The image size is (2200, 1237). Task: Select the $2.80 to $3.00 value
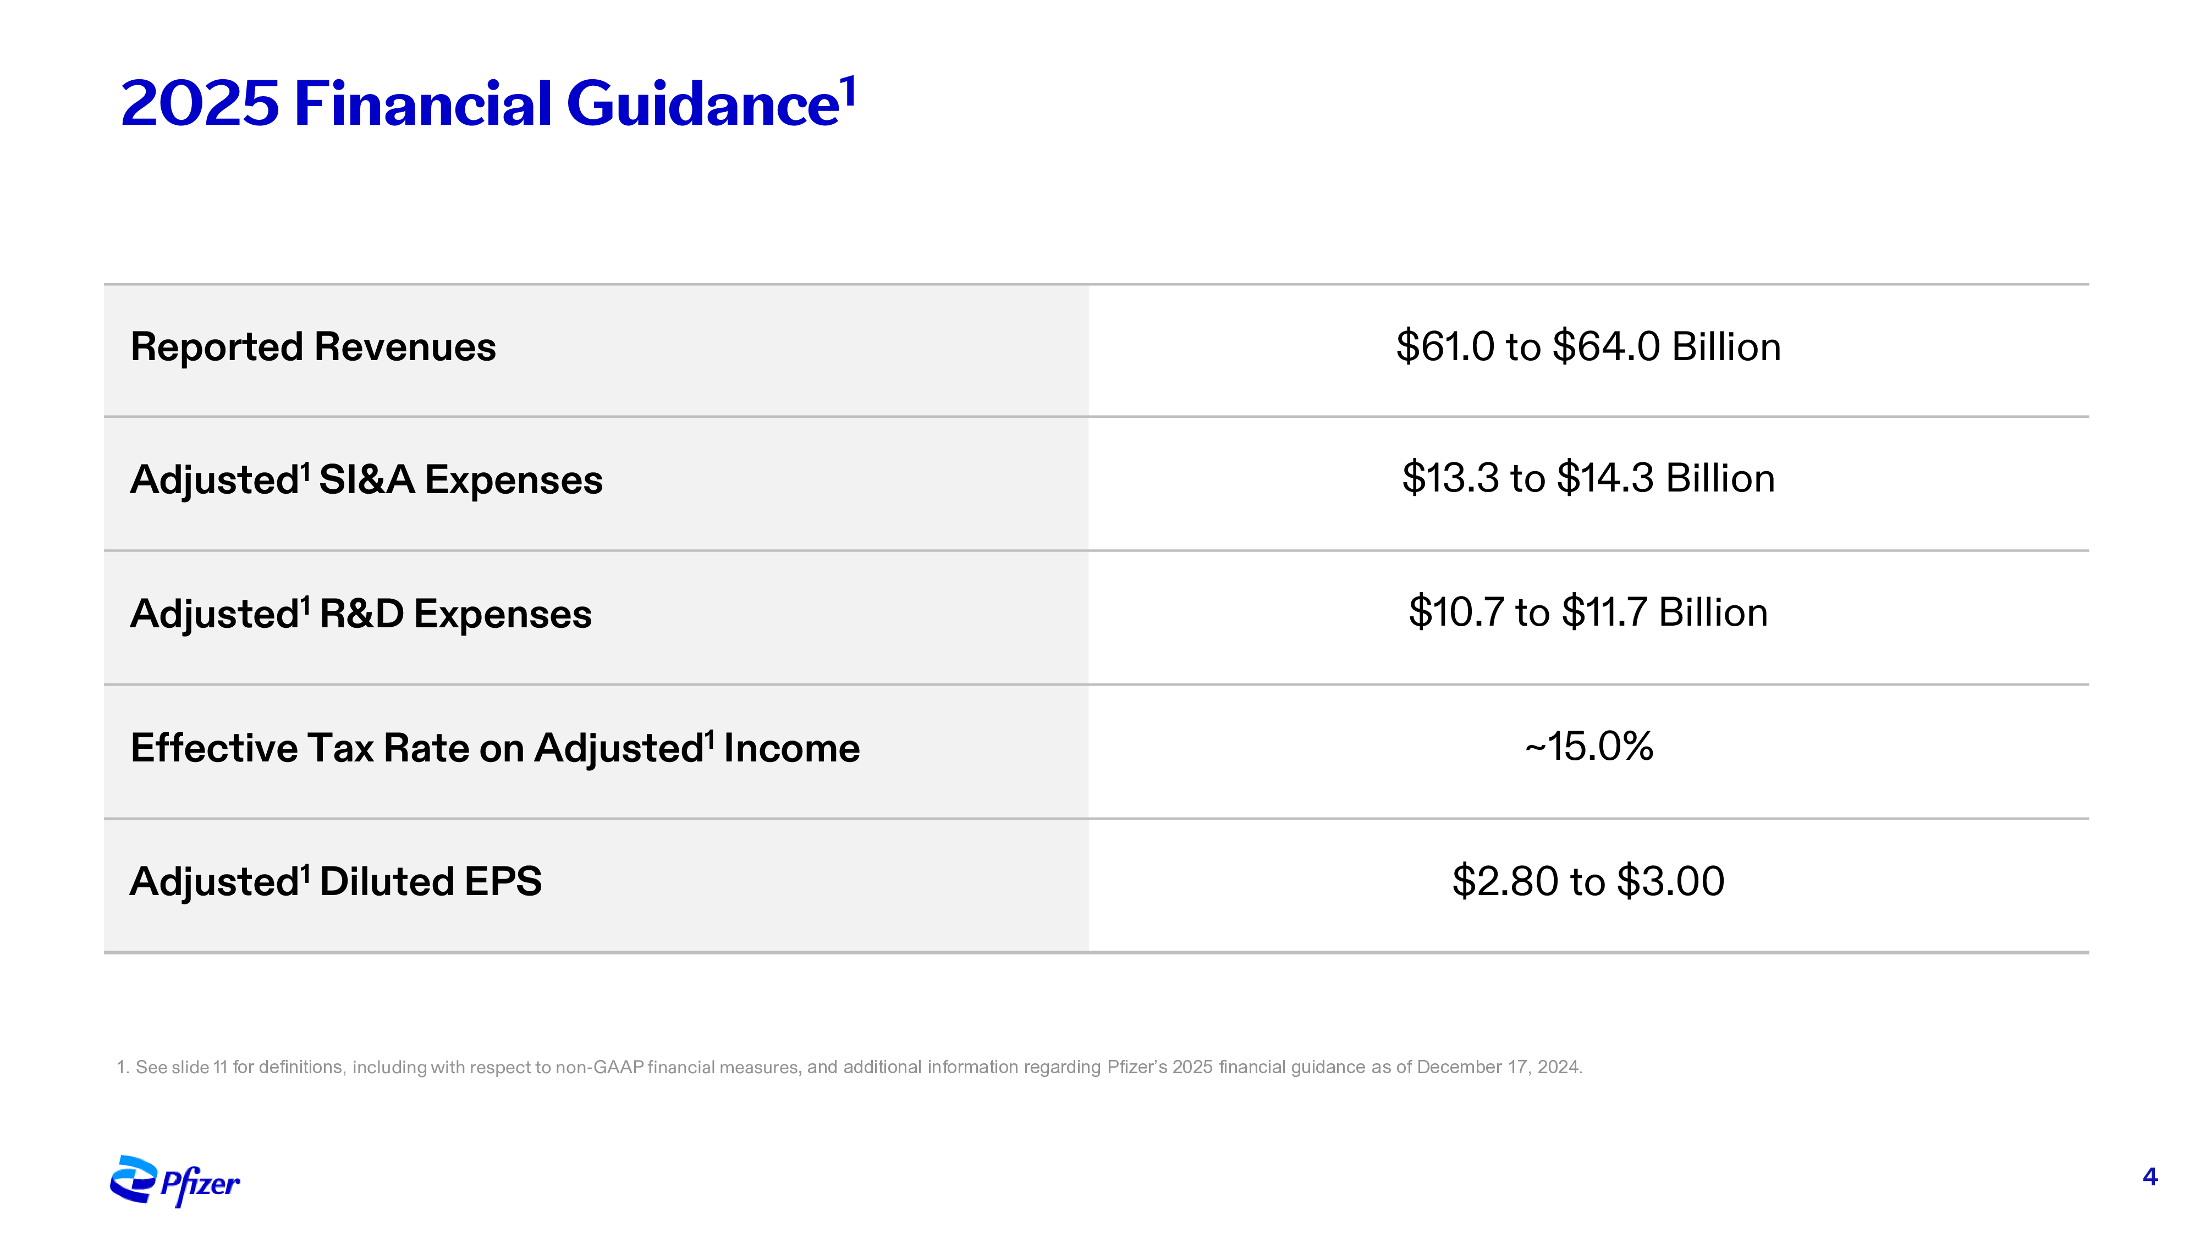click(1588, 881)
